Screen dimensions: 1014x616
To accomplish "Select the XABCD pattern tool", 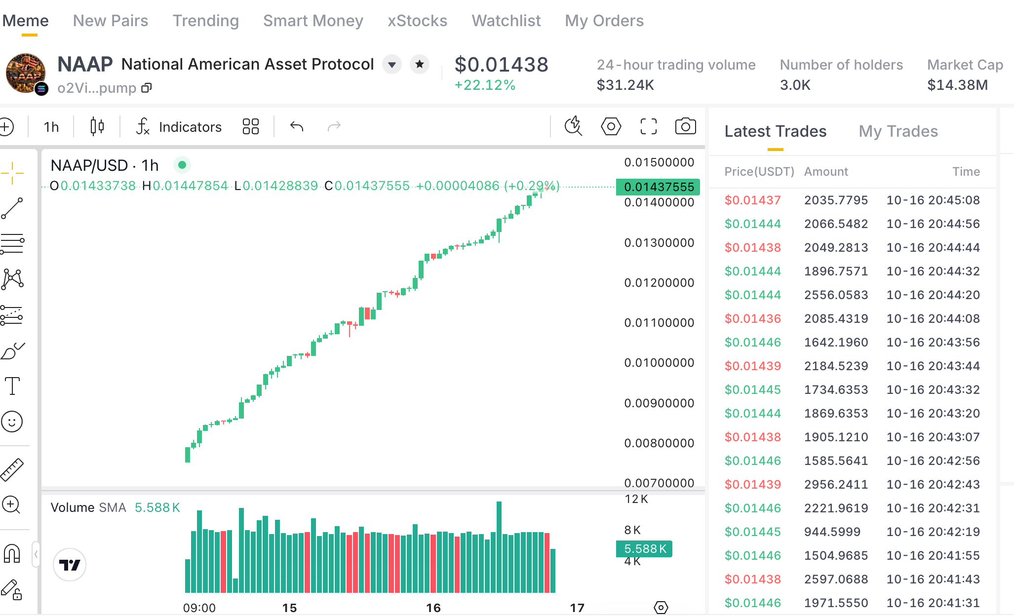I will pyautogui.click(x=12, y=279).
